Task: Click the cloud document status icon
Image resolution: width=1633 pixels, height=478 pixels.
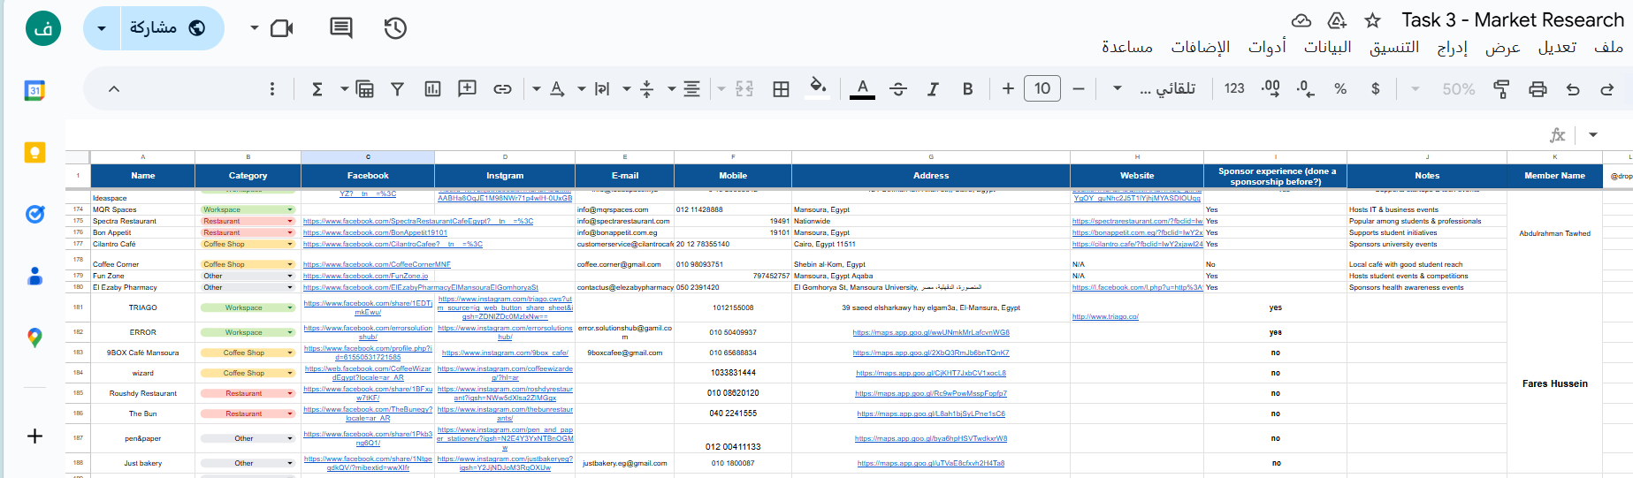Action: [x=1301, y=20]
